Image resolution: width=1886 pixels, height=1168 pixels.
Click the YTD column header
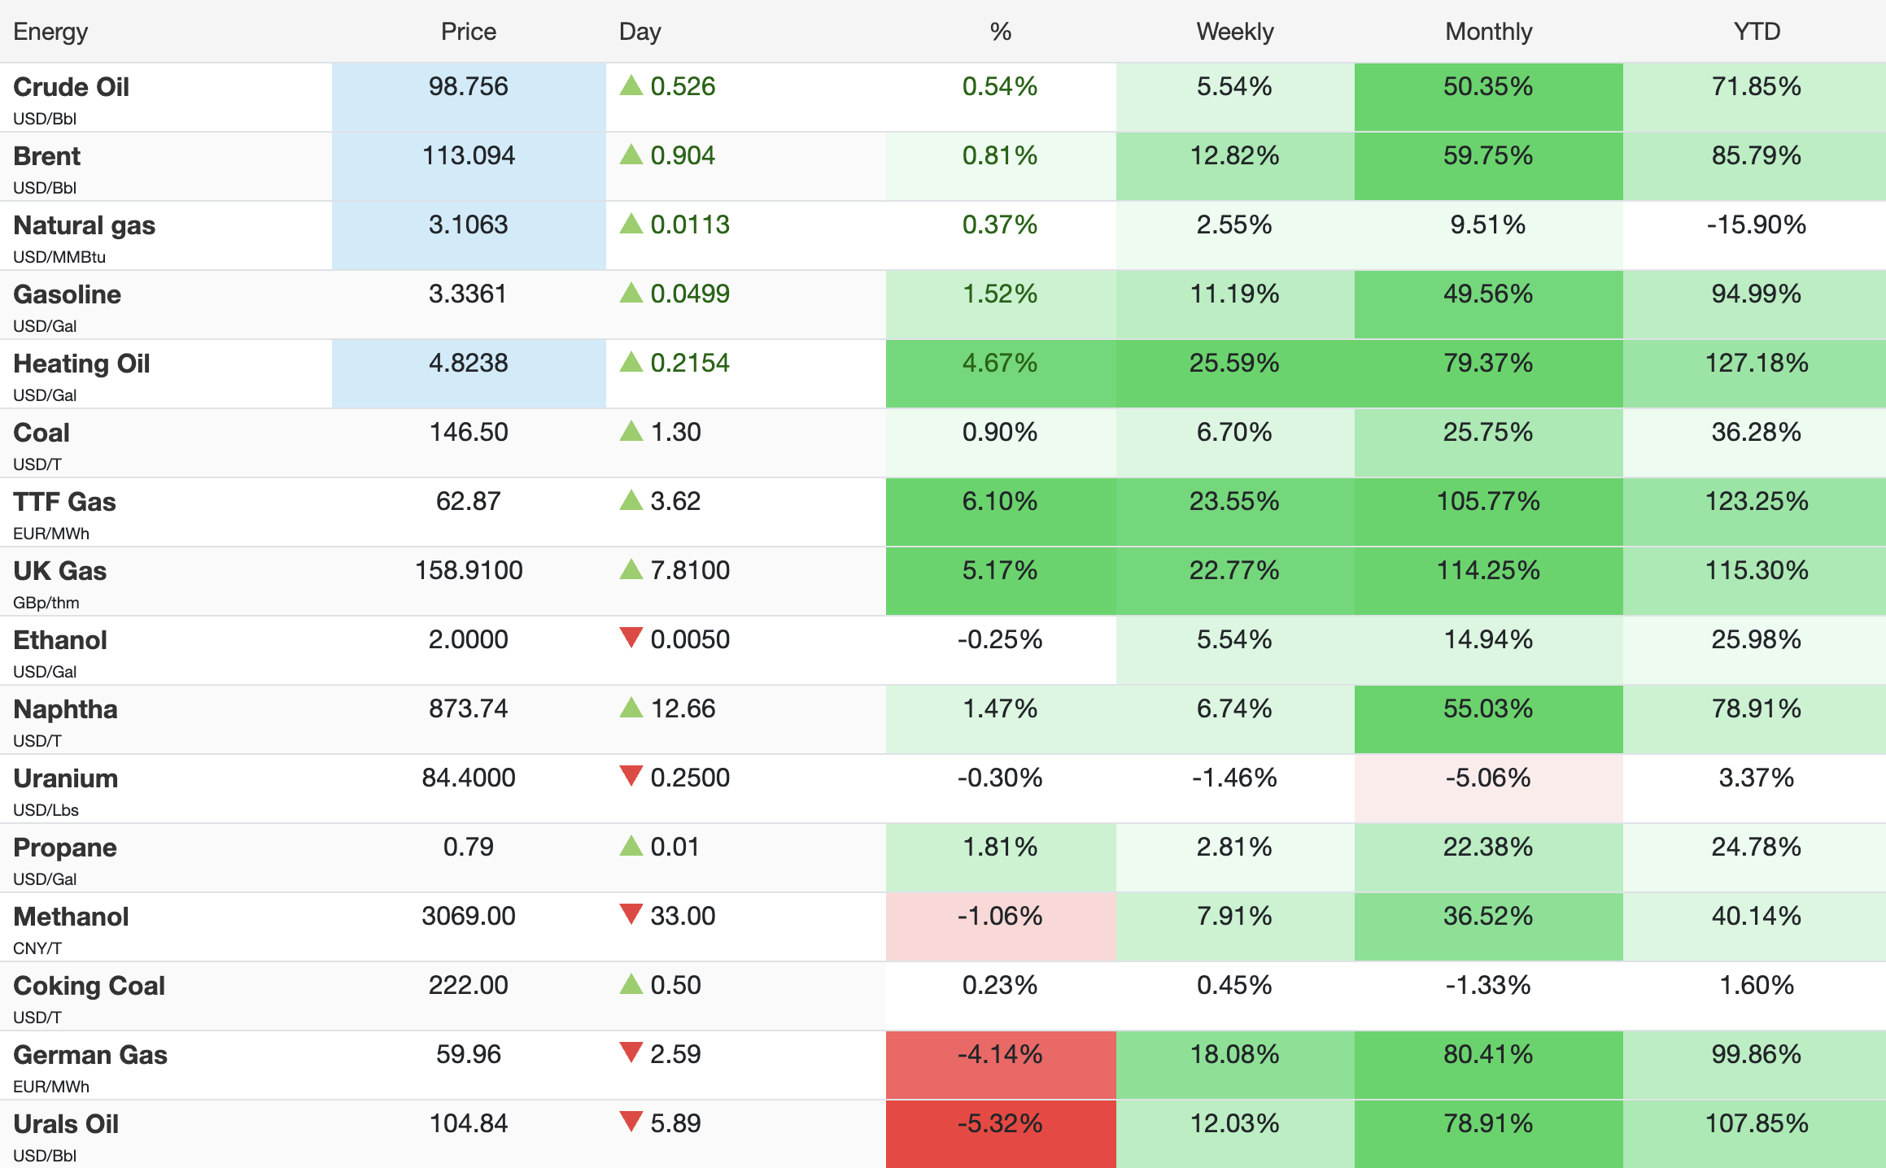pyautogui.click(x=1756, y=32)
